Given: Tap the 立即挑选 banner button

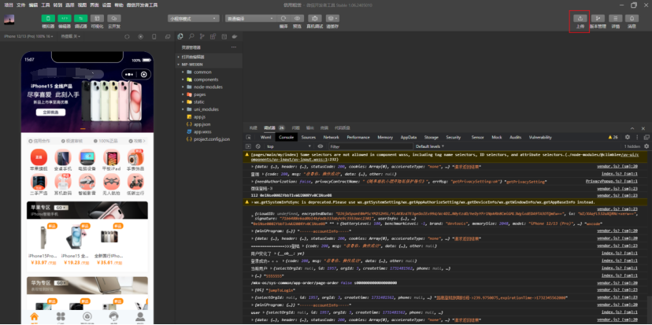Looking at the screenshot, I should (50, 113).
